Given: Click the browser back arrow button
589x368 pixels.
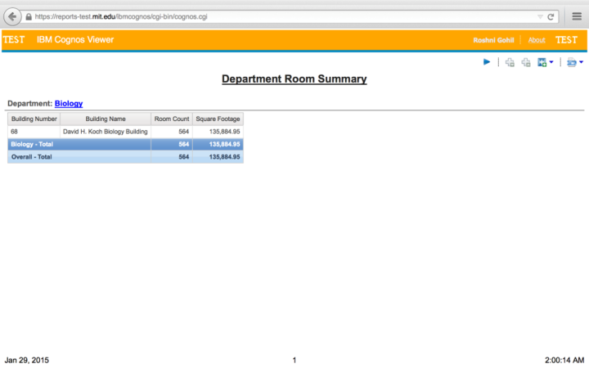Looking at the screenshot, I should pos(13,16).
